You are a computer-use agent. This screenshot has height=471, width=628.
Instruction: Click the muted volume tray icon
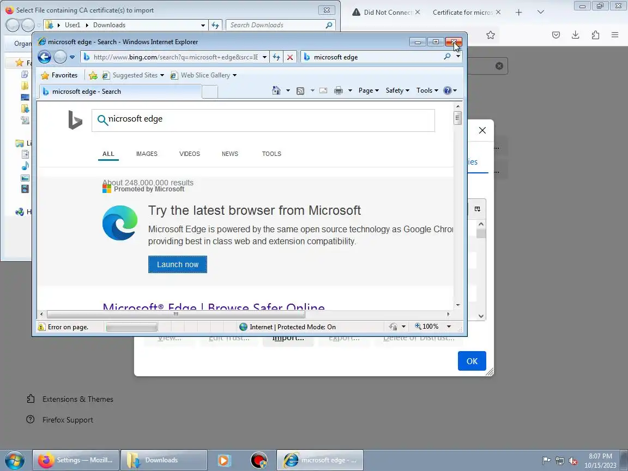[x=573, y=461]
